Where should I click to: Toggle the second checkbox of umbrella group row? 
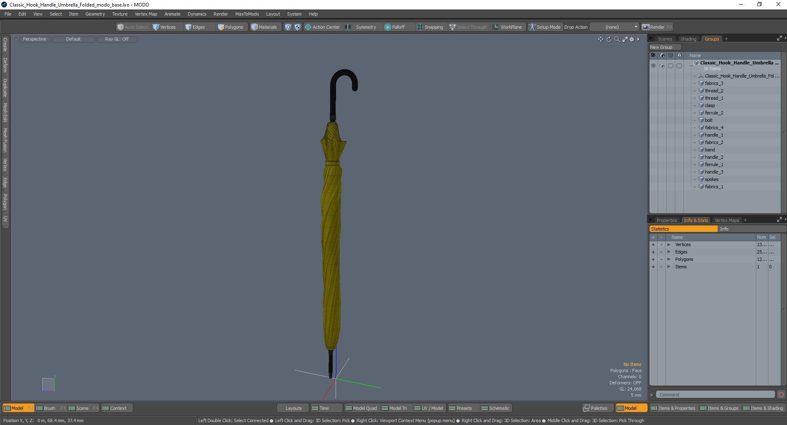coord(679,66)
